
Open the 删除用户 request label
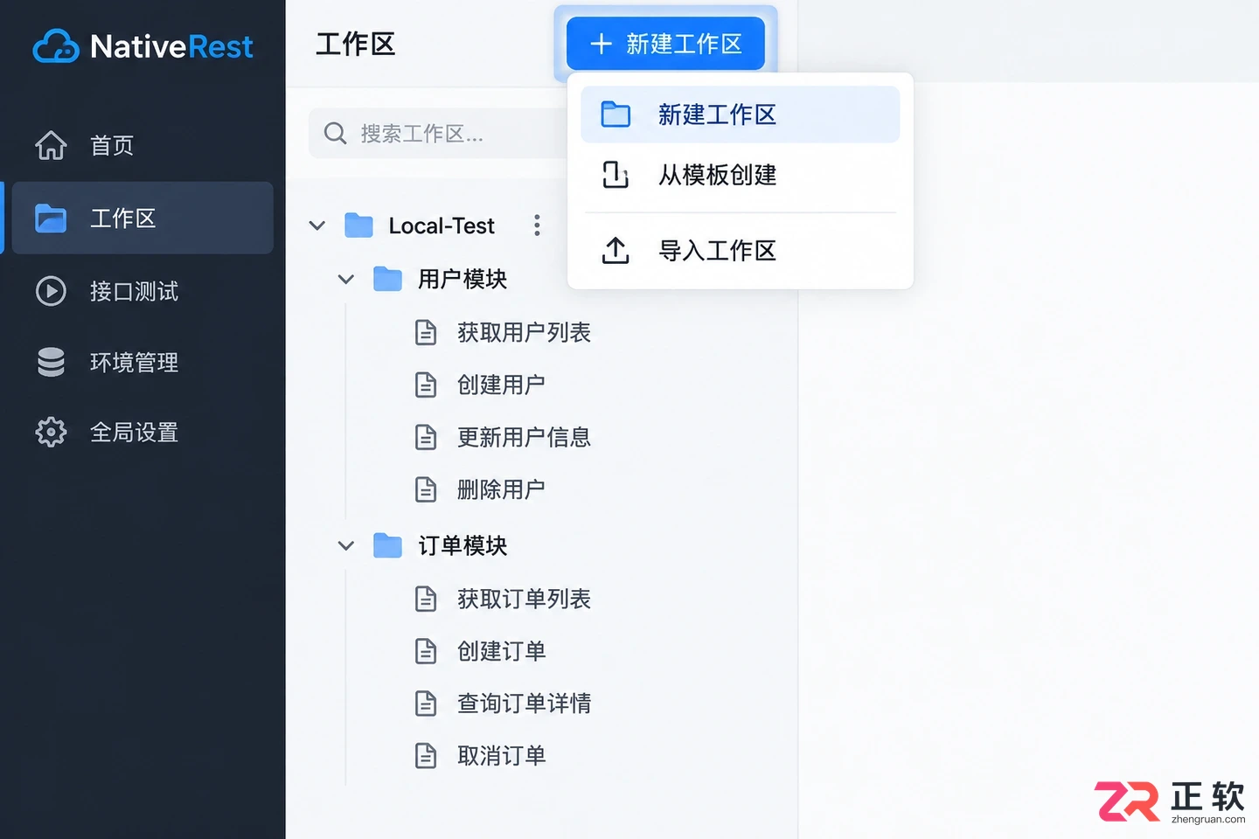(501, 489)
